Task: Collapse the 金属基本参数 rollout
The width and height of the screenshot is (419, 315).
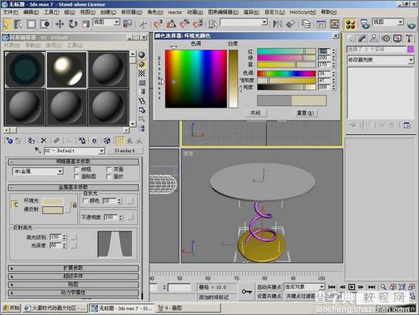Action: click(x=73, y=187)
